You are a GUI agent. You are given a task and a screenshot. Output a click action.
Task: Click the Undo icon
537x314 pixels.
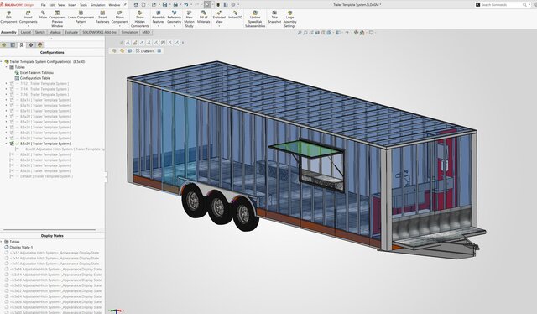pyautogui.click(x=186, y=5)
